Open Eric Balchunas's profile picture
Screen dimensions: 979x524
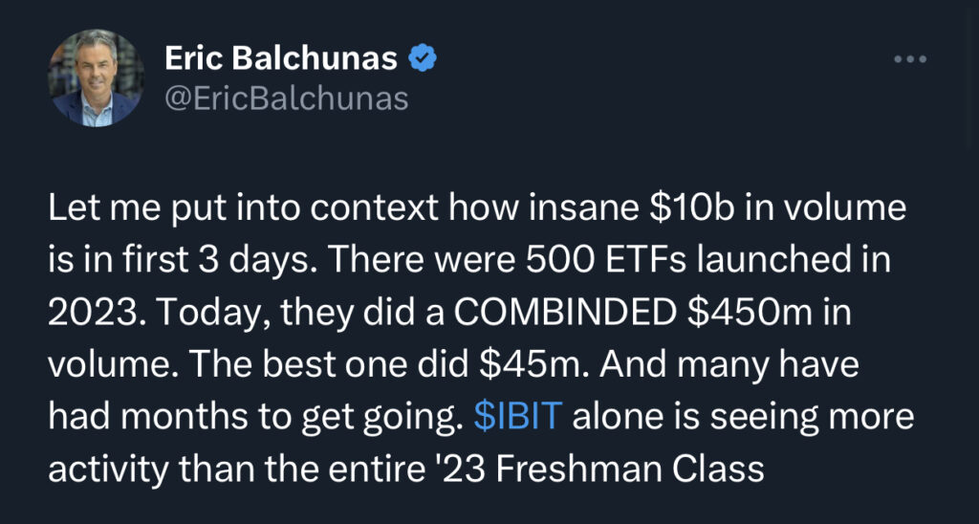coord(97,78)
